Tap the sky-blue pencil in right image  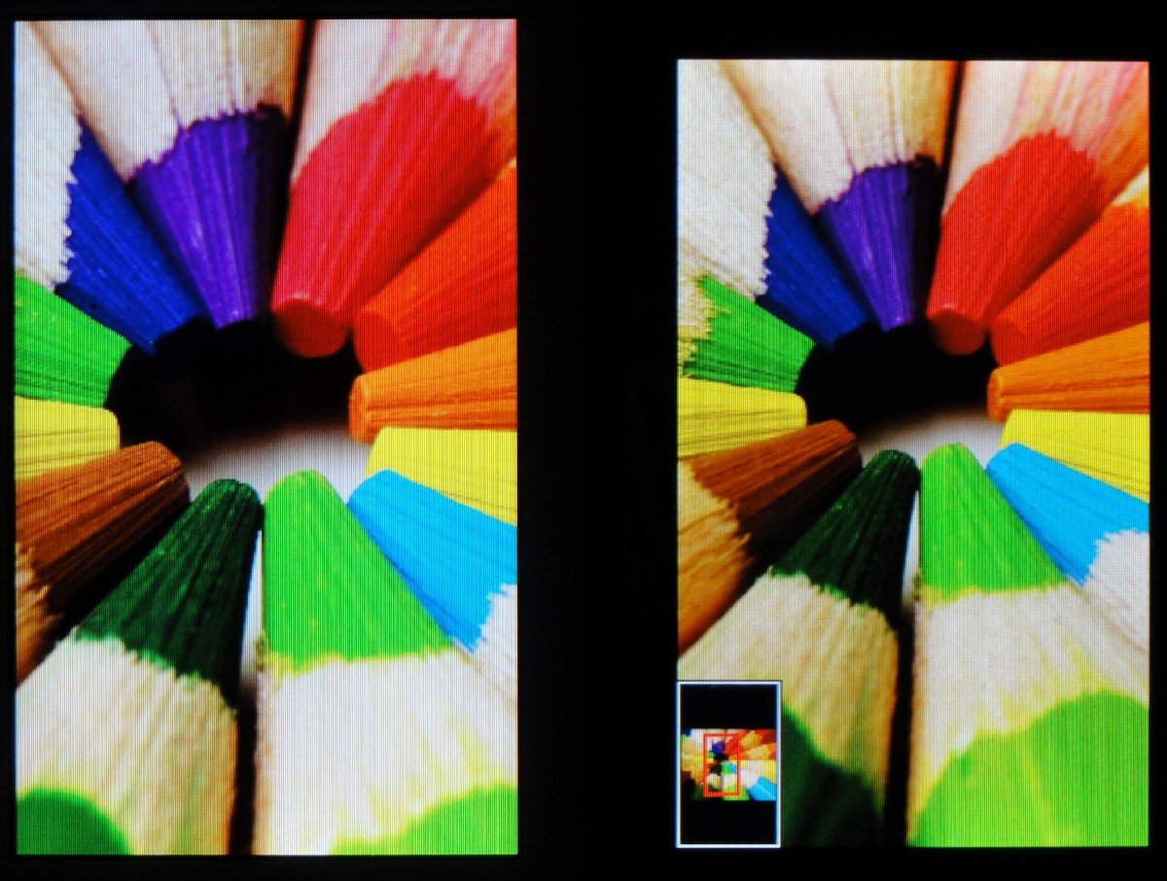pos(1070,506)
